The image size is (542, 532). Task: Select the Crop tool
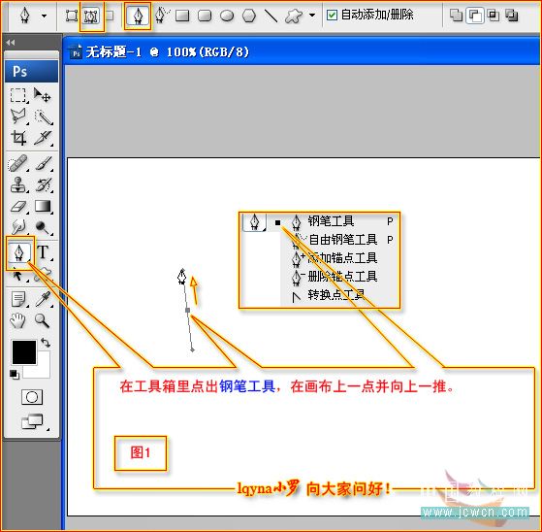(18, 138)
